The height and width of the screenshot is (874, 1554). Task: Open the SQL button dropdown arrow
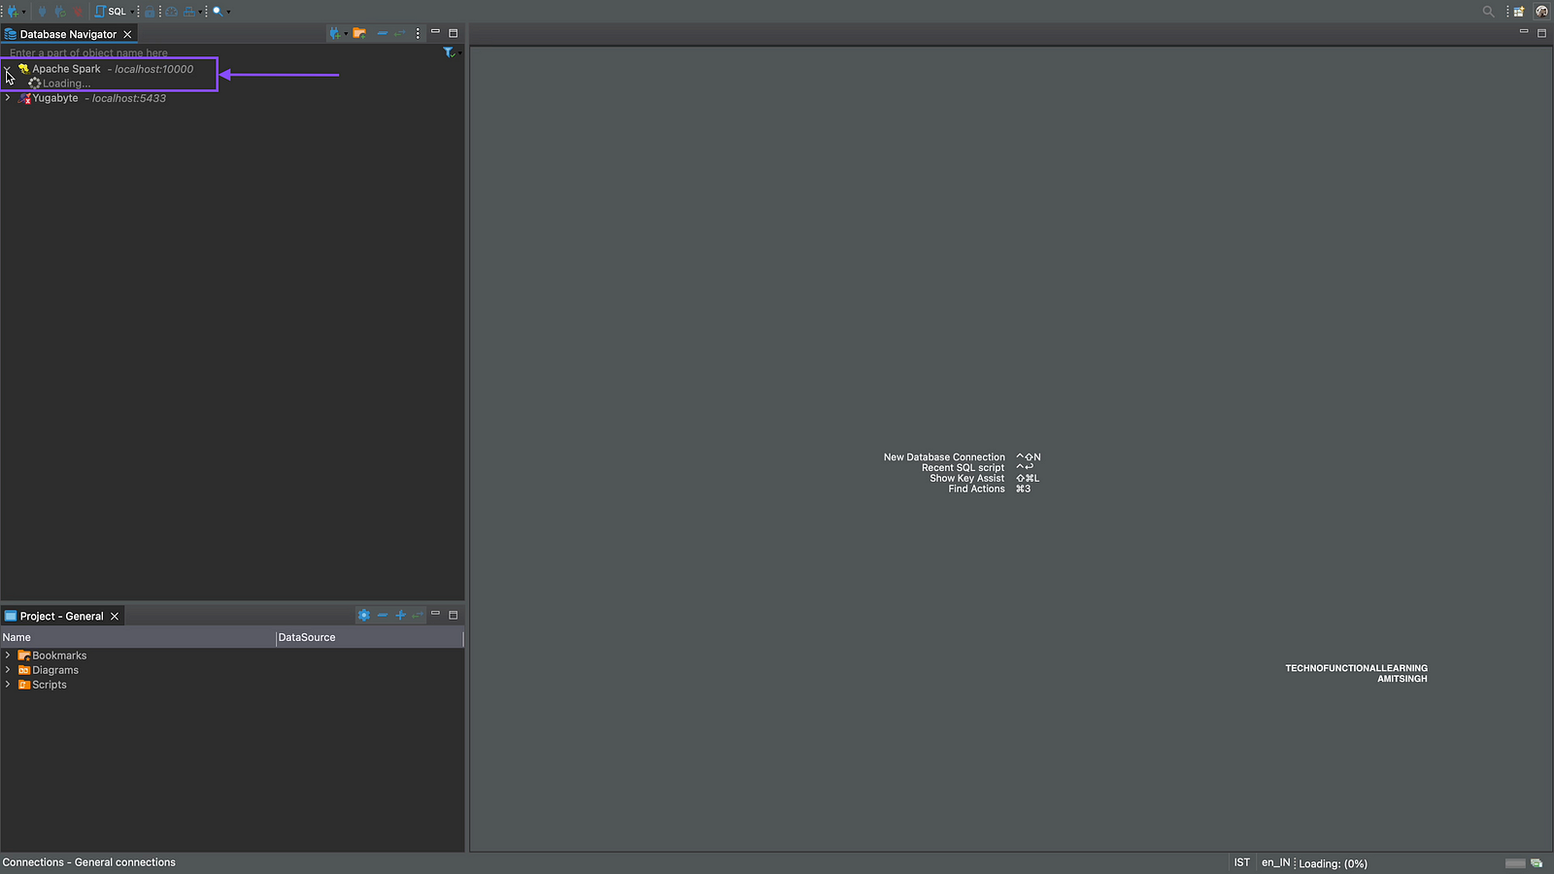pos(132,12)
